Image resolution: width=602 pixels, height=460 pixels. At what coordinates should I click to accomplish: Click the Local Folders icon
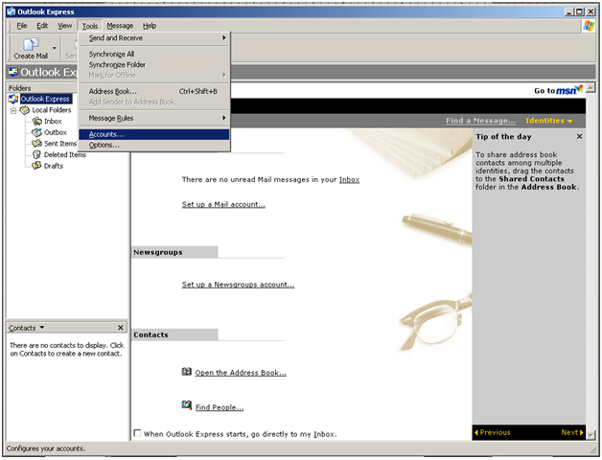tap(25, 110)
